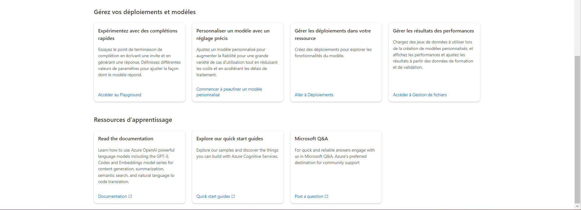
Task: Click Aller à Déploiements
Action: click(x=314, y=95)
